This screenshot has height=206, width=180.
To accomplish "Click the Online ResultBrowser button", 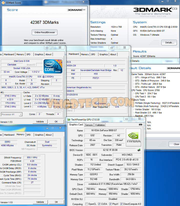I will pos(44,32).
